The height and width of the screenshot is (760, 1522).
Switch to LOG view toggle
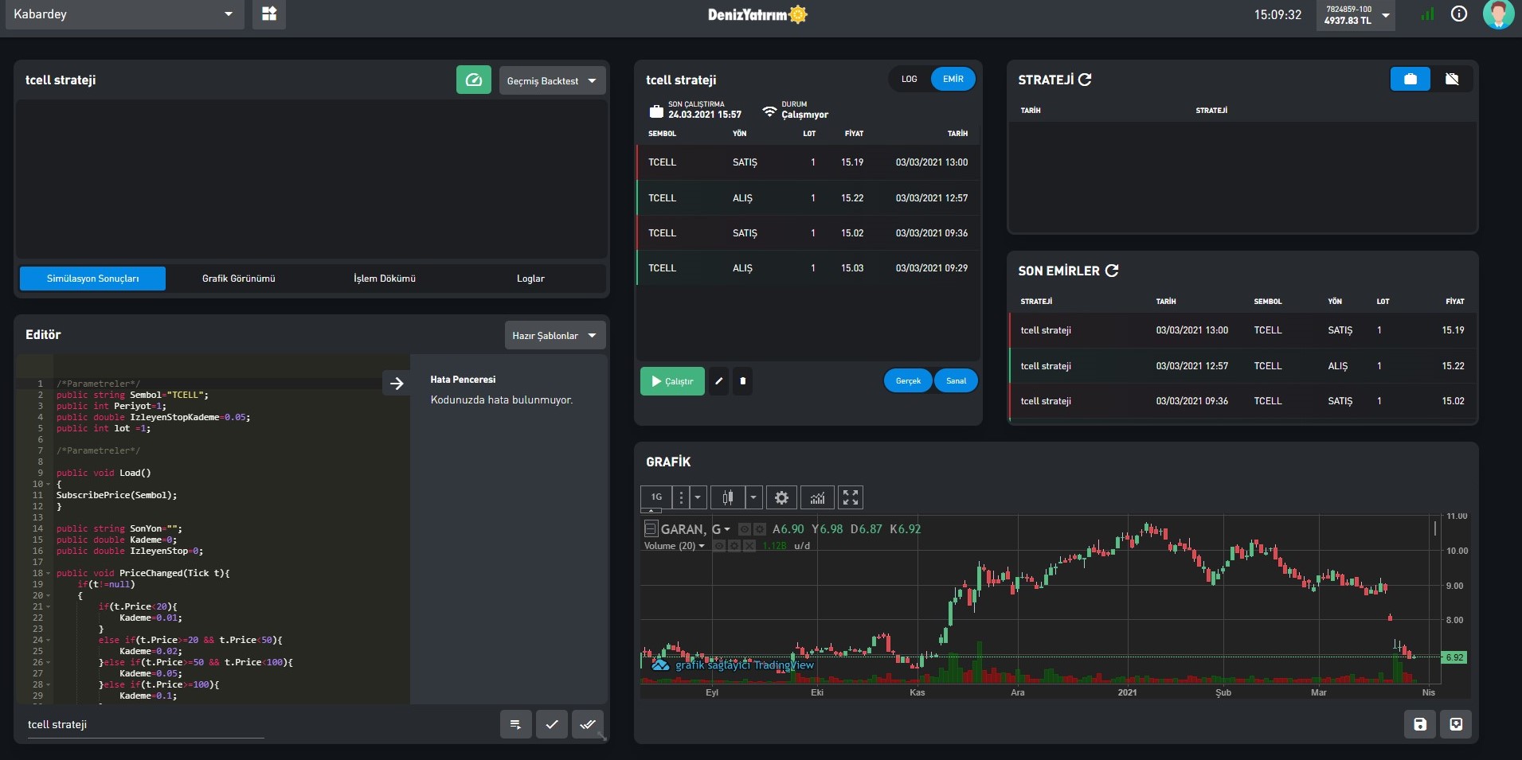point(910,80)
